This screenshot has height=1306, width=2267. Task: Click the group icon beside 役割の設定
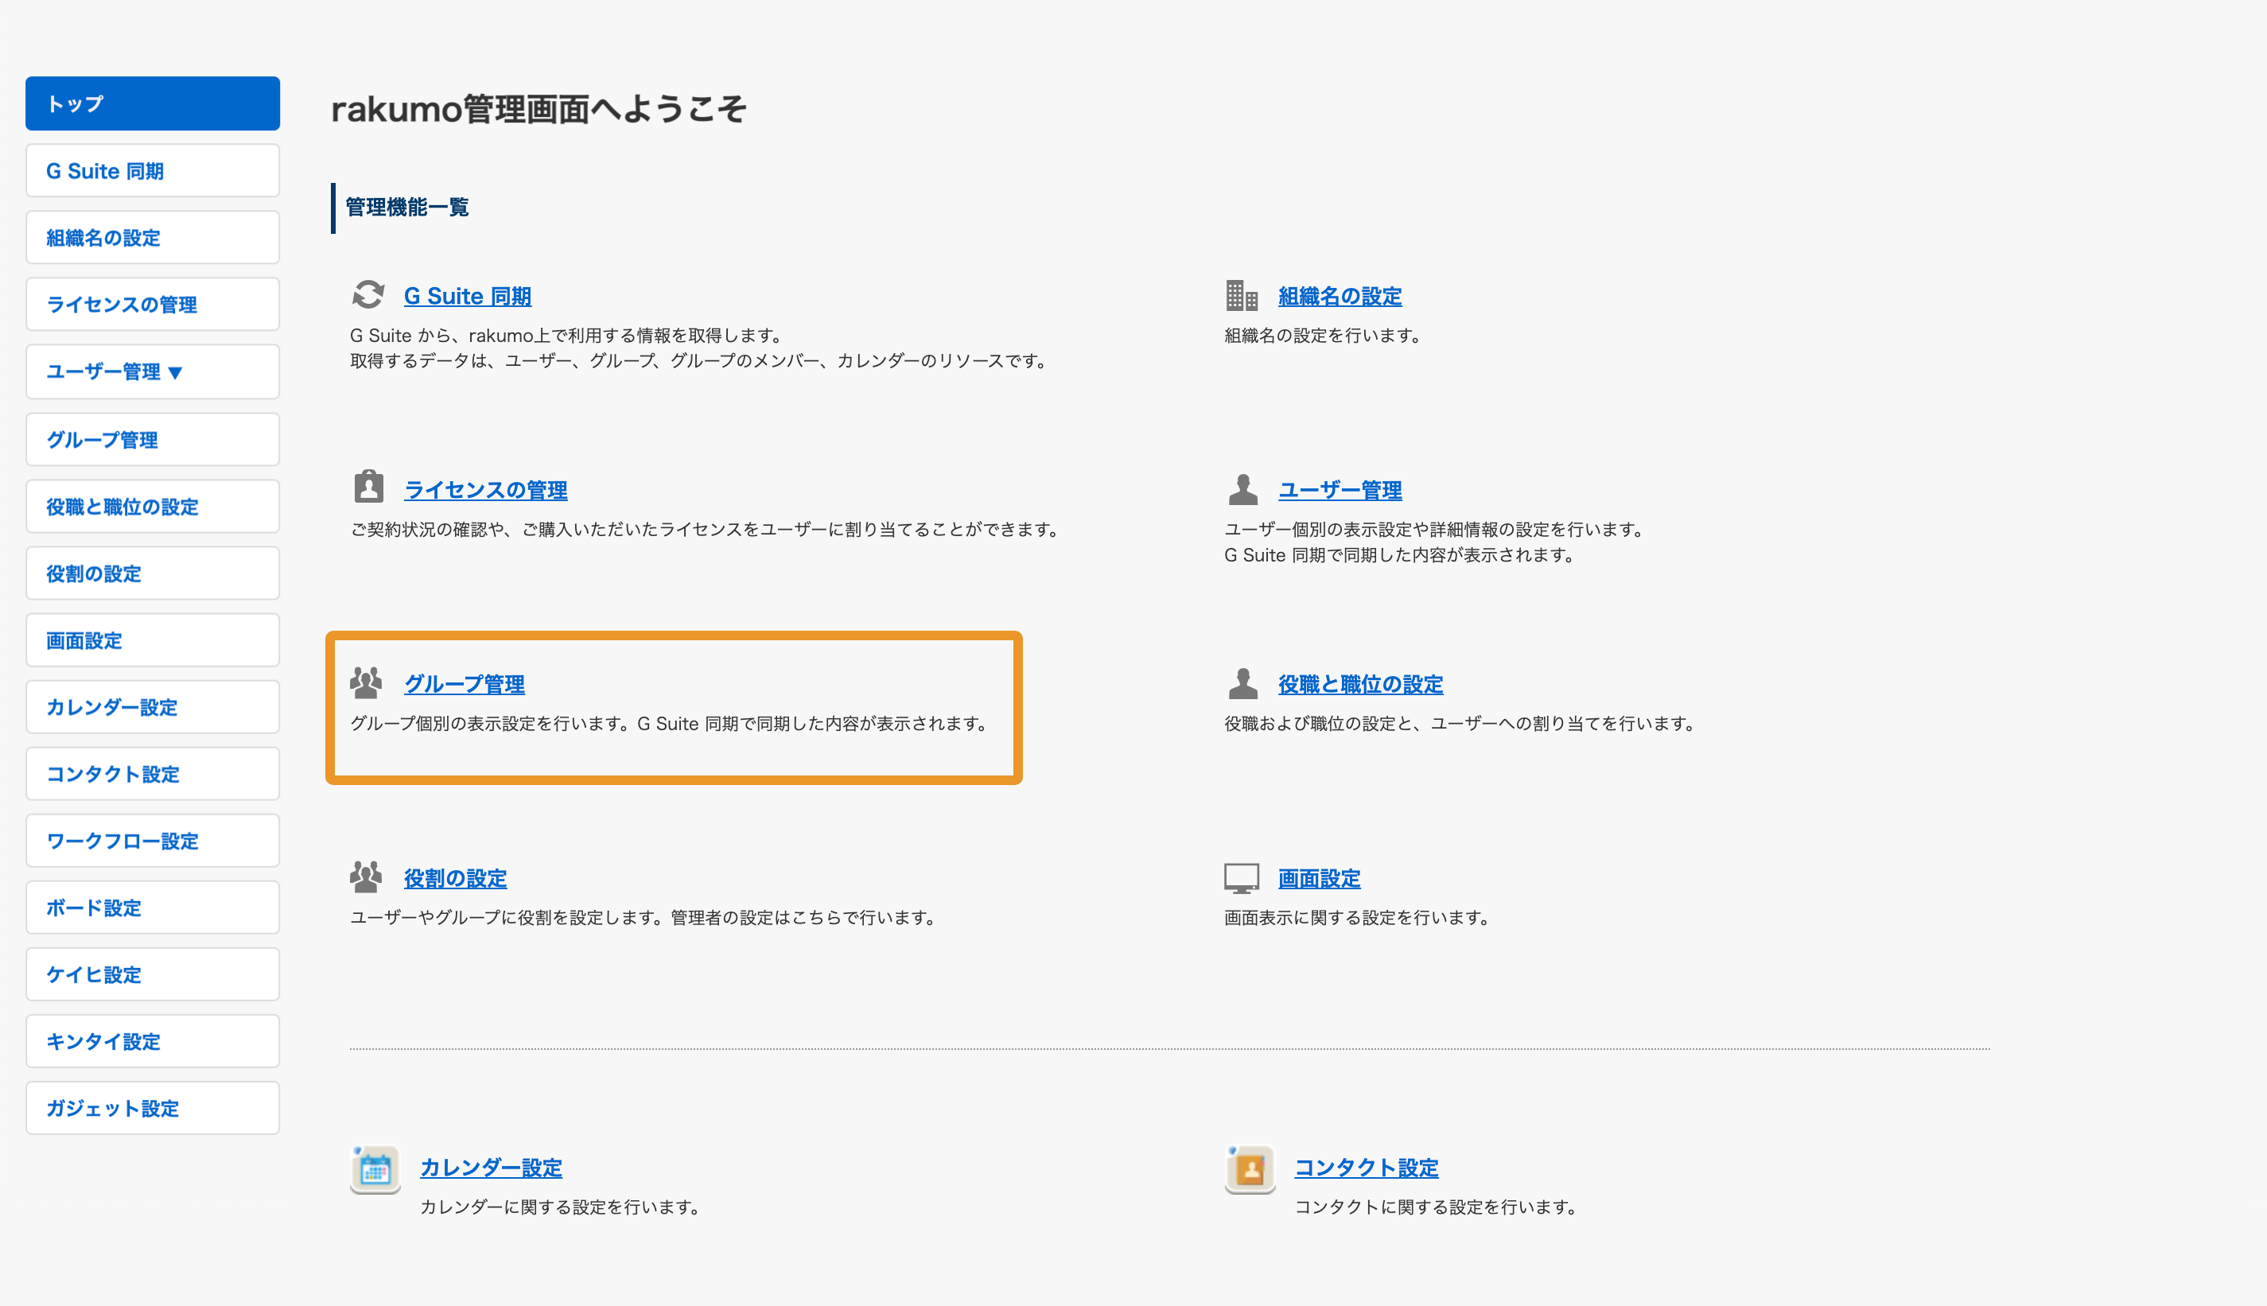366,876
